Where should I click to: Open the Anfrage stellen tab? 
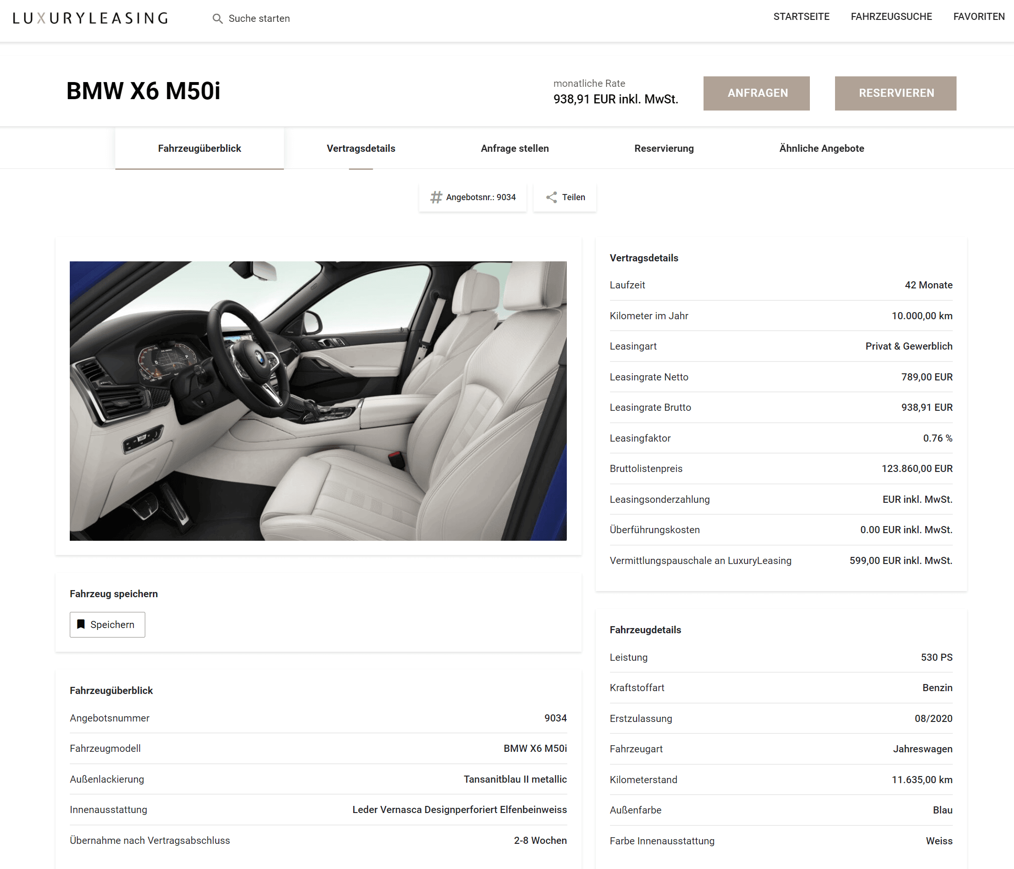[x=515, y=148]
